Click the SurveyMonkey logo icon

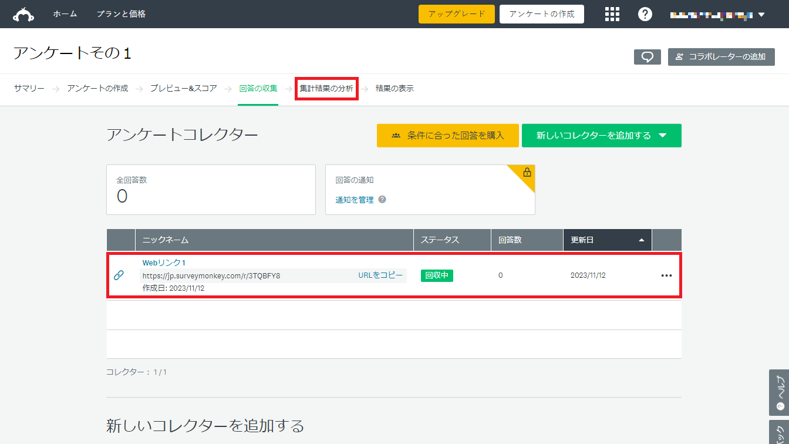pyautogui.click(x=23, y=14)
